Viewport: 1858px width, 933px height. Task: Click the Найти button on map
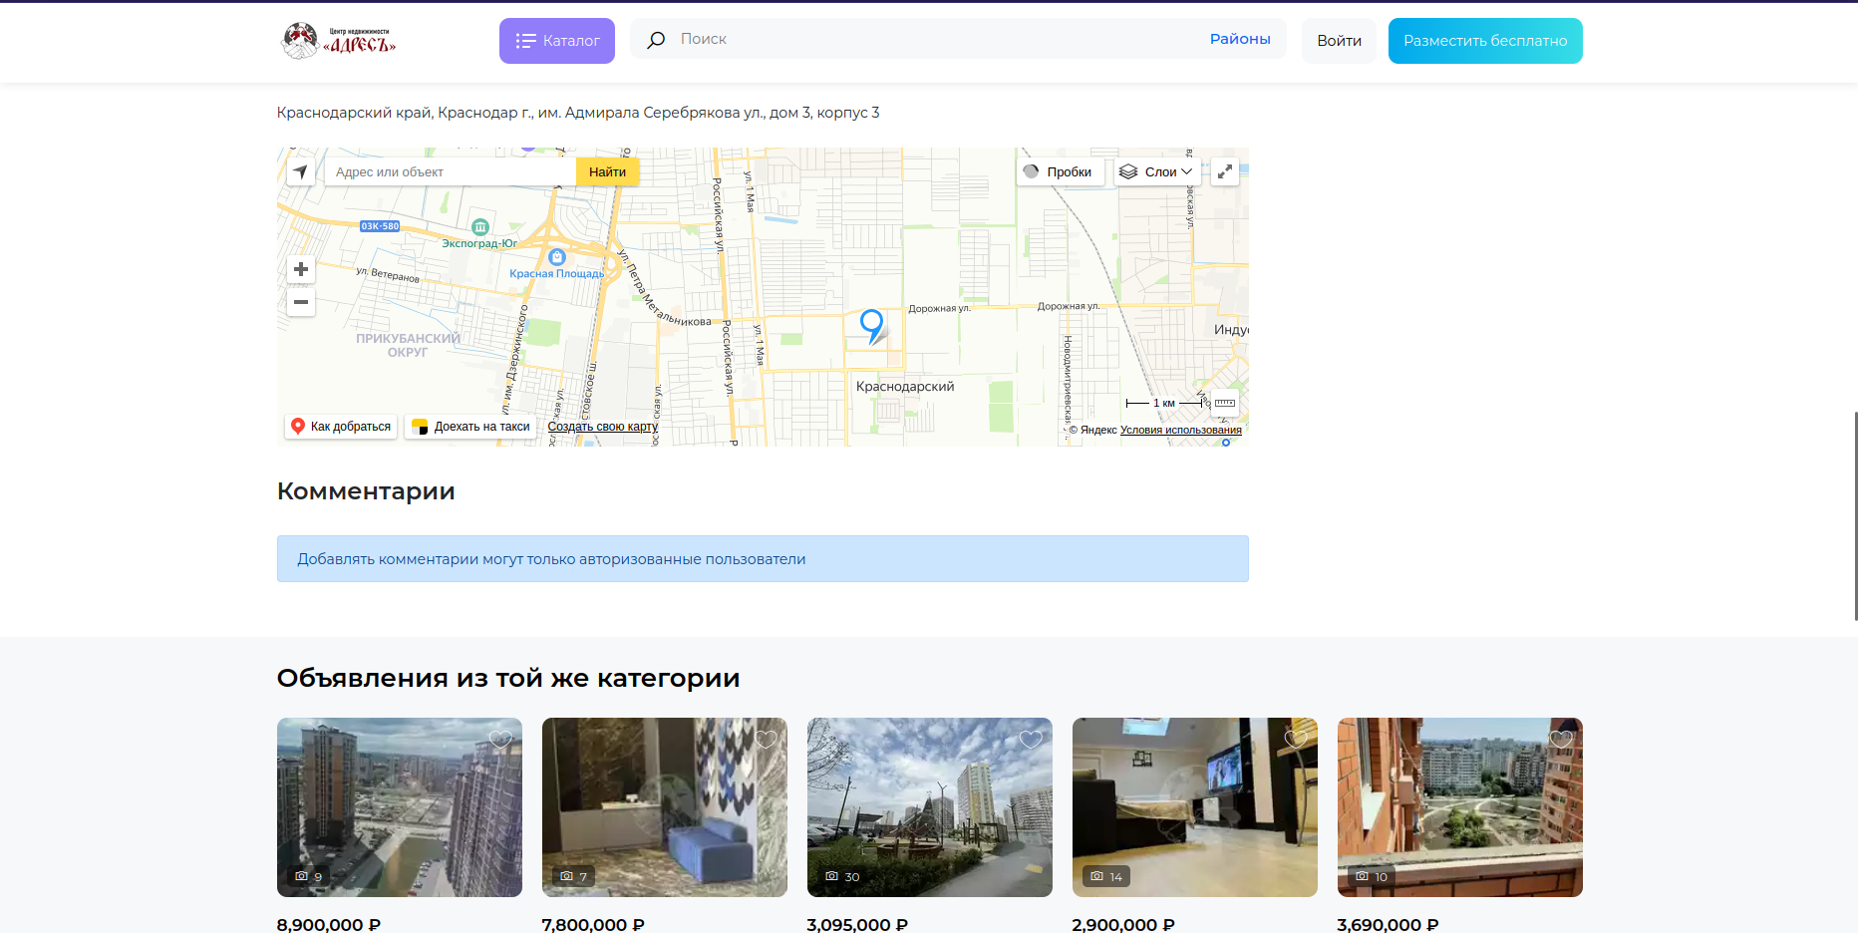[x=607, y=171]
